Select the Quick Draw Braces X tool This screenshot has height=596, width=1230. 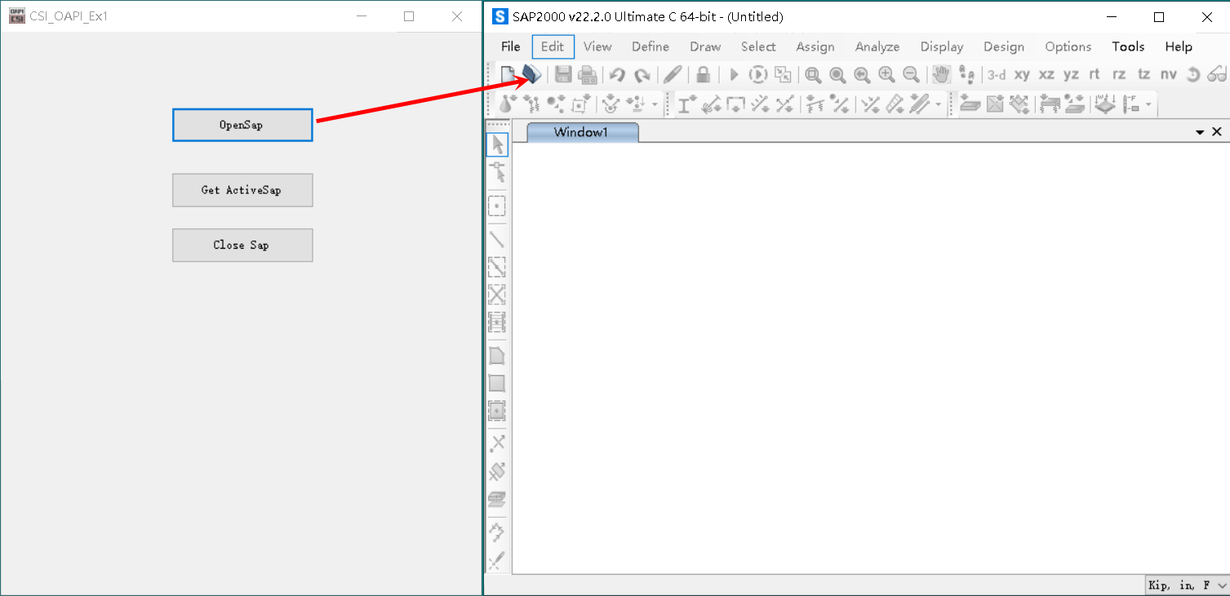[x=497, y=294]
